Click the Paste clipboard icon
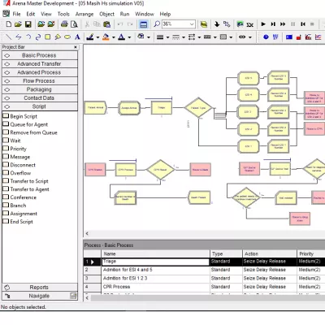This screenshot has height=325, width=325. [x=107, y=24]
